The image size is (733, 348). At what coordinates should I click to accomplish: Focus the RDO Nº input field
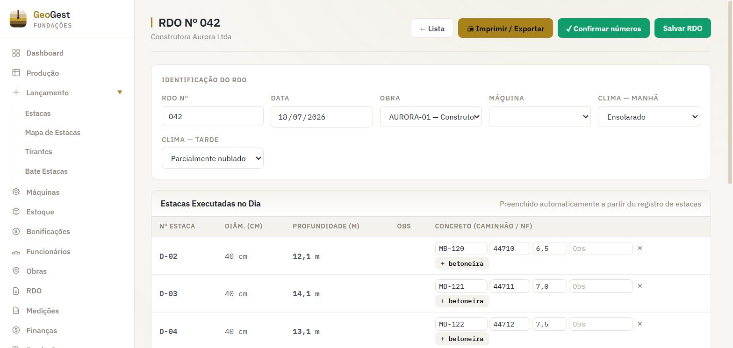coord(213,116)
